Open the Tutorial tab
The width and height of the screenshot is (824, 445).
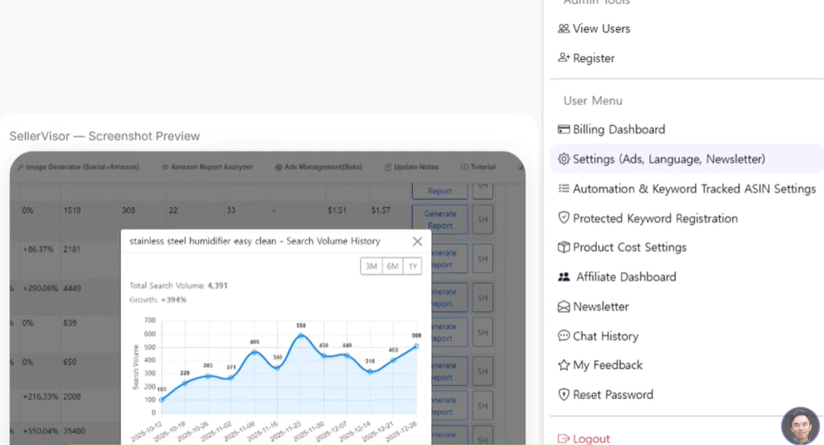point(478,167)
